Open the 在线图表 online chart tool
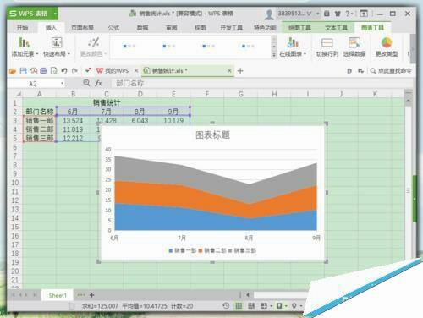Image resolution: width=423 pixels, height=318 pixels. click(293, 47)
